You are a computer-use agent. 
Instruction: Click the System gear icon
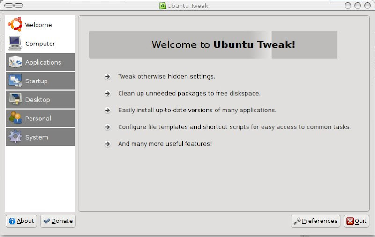click(15, 136)
